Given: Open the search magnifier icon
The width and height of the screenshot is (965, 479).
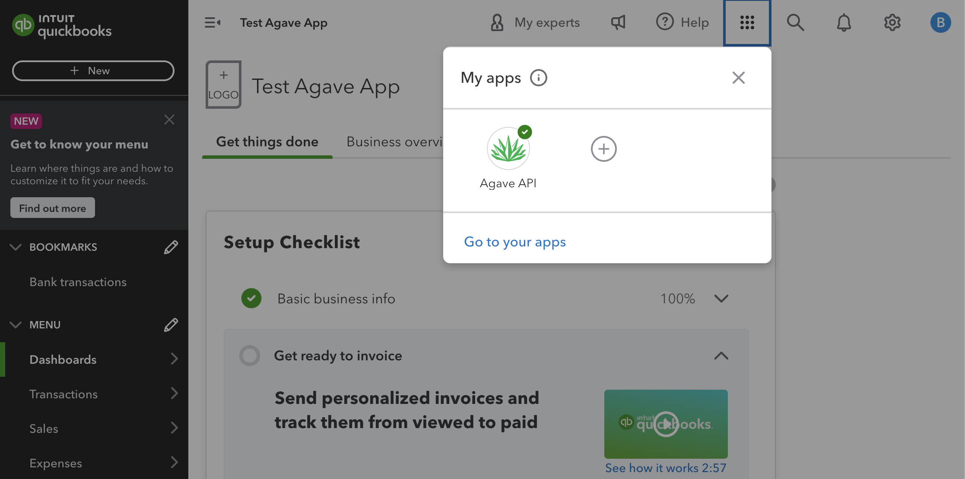Looking at the screenshot, I should 795,22.
